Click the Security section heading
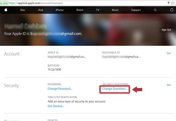 coord(11,86)
